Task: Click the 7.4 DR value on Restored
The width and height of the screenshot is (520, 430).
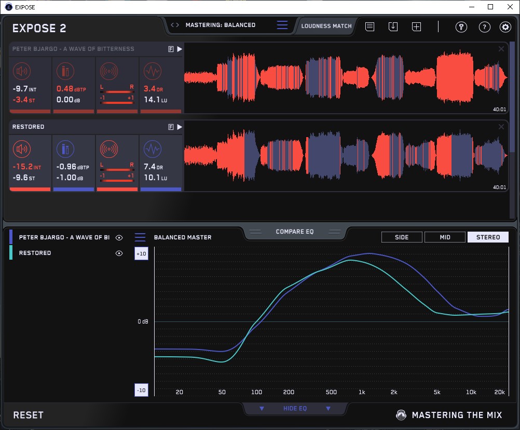Action: (x=153, y=167)
